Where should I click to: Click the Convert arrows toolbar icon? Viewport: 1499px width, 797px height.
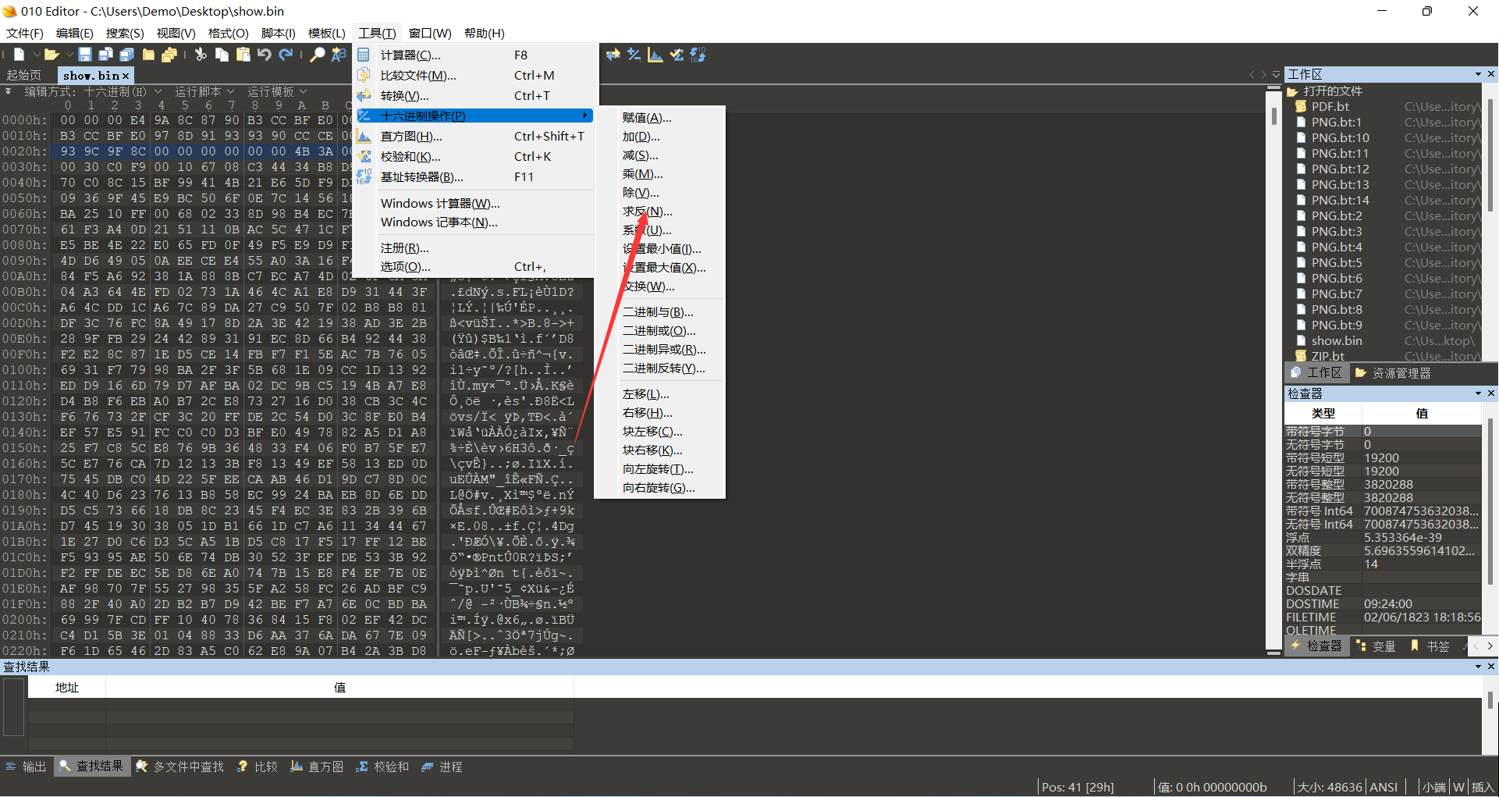(x=613, y=55)
